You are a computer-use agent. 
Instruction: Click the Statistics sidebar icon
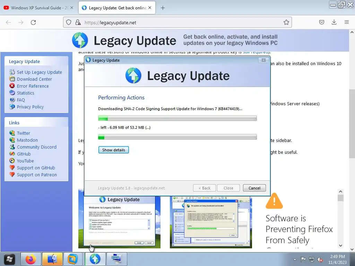pos(12,92)
